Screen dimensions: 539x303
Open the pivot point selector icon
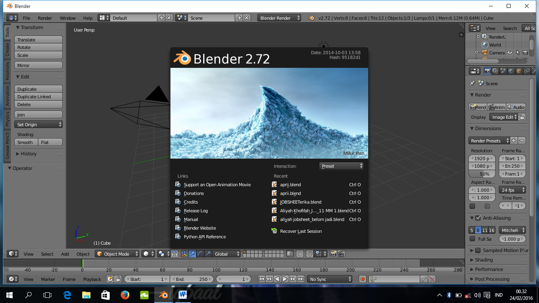[x=164, y=254]
